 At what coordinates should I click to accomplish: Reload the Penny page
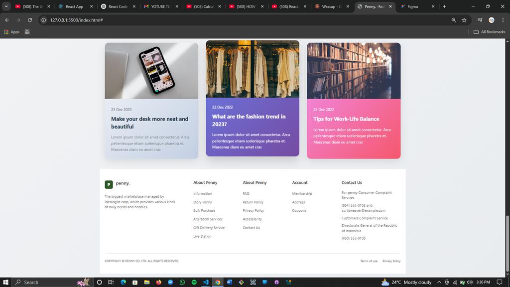pos(30,20)
